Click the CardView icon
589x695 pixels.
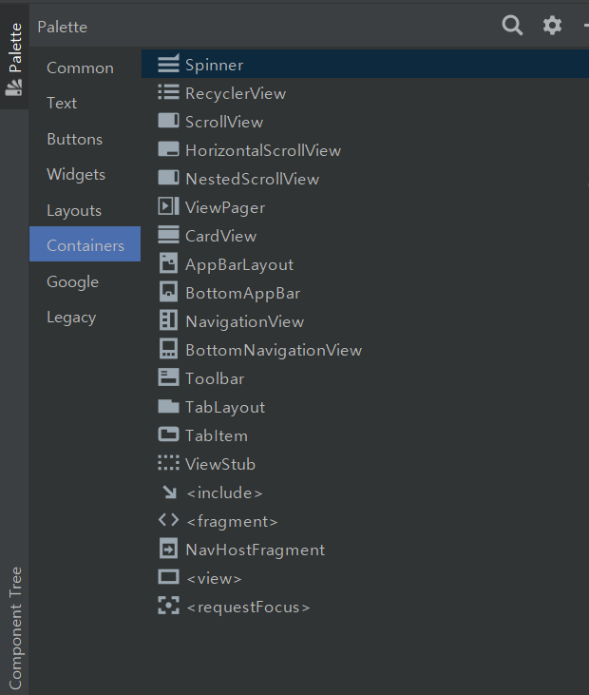pos(169,235)
